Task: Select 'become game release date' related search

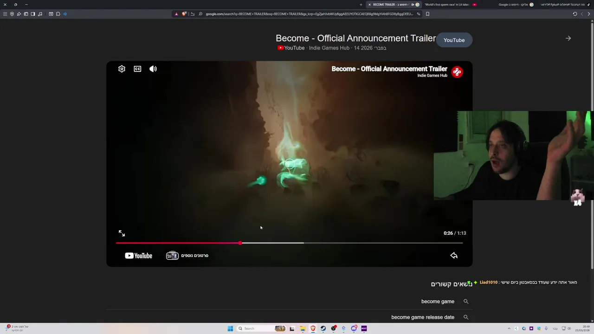Action: [x=423, y=317]
